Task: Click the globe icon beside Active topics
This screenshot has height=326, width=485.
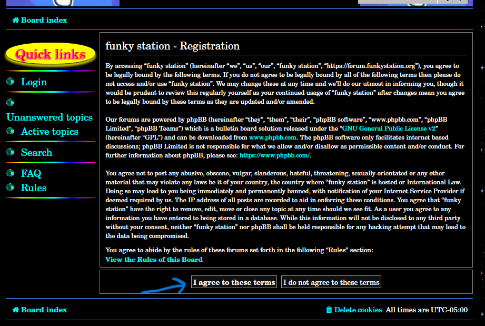Action: 10,131
